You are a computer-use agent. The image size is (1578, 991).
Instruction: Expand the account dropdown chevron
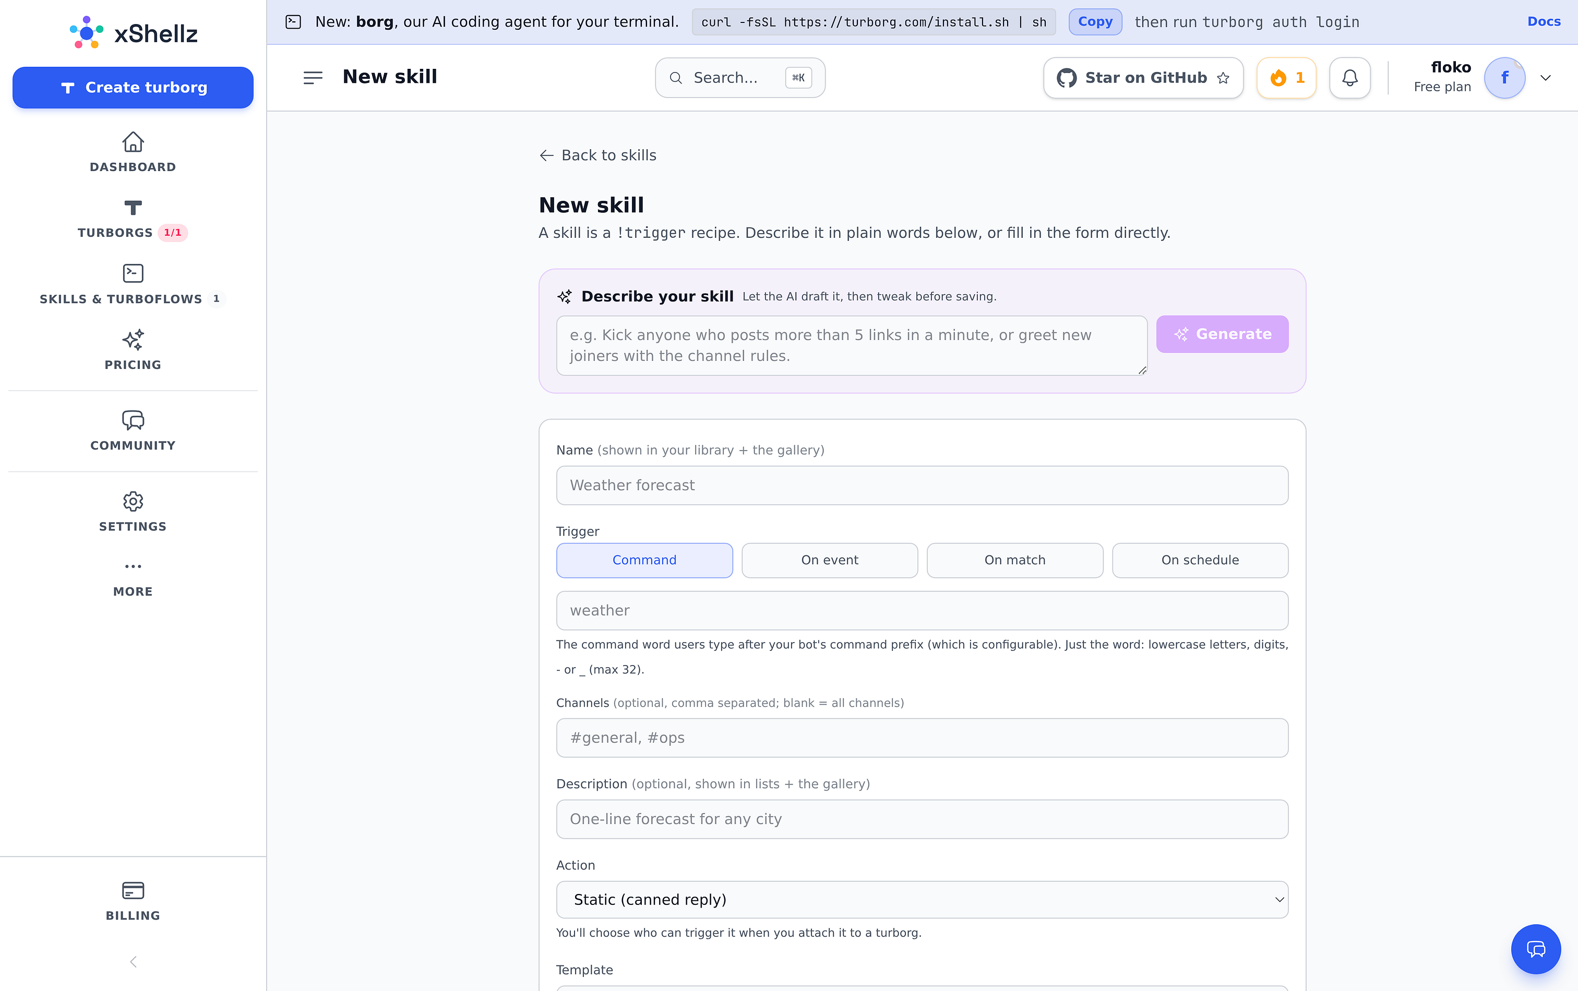pyautogui.click(x=1546, y=77)
